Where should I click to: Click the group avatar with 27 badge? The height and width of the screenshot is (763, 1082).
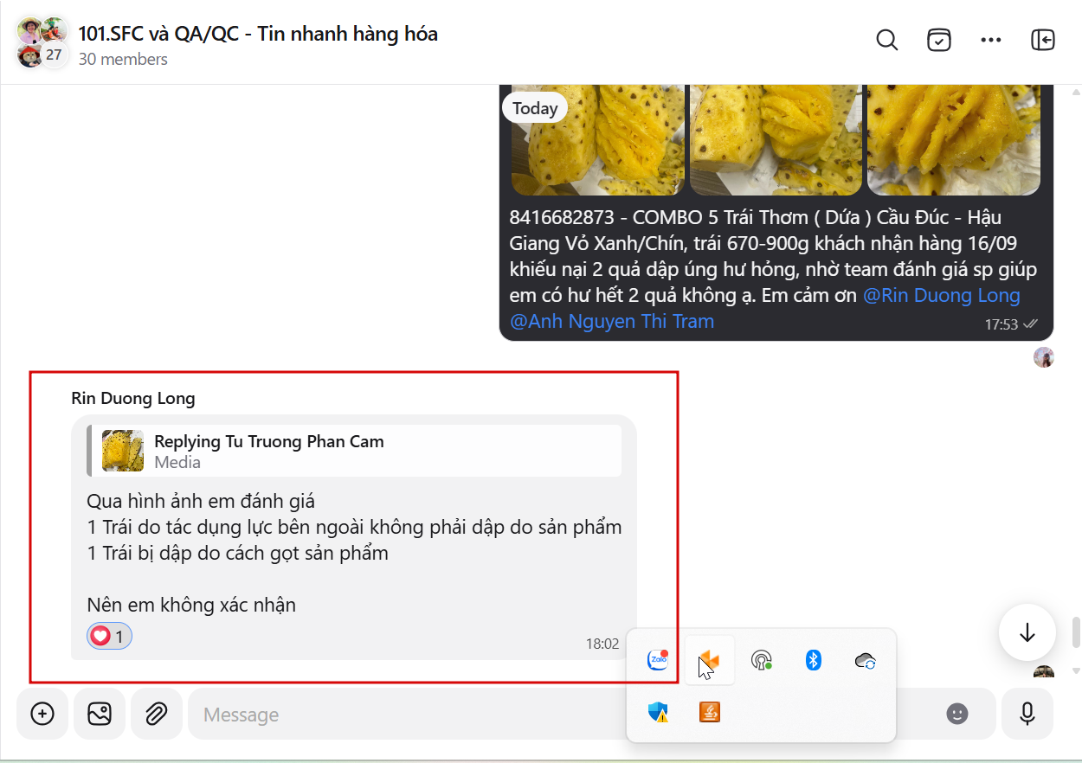[42, 42]
